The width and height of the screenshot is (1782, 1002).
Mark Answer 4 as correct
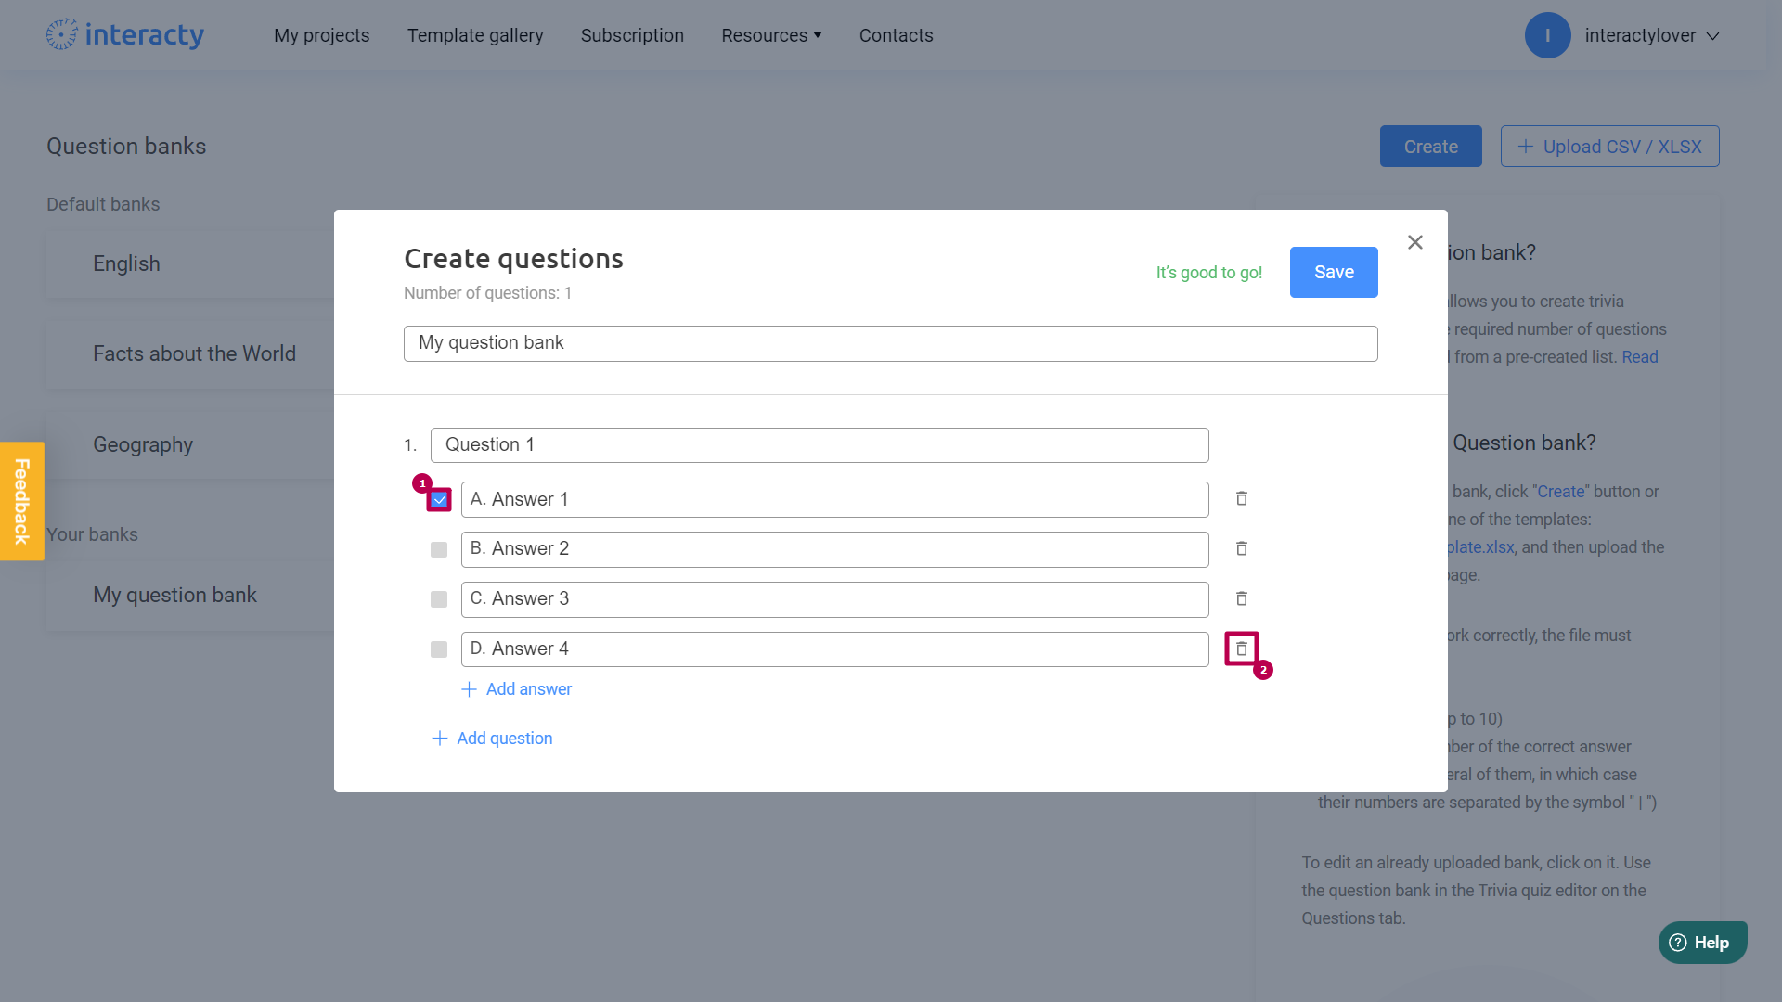tap(439, 650)
